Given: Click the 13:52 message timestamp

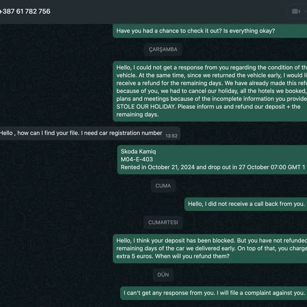Looking at the screenshot, I should tap(171, 136).
